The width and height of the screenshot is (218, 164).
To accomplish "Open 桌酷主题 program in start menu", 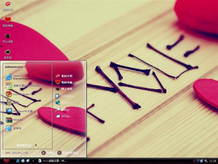I will tap(25, 85).
